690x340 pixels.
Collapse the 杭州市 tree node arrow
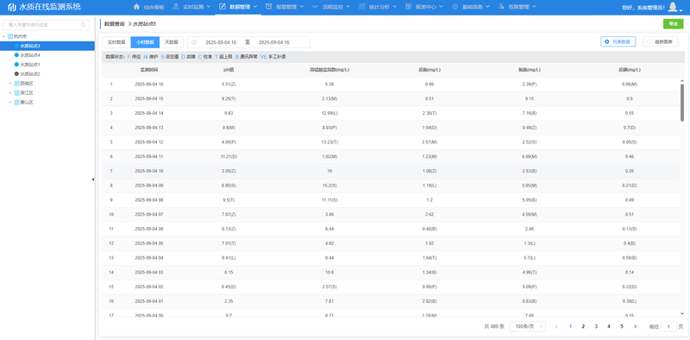tap(4, 36)
